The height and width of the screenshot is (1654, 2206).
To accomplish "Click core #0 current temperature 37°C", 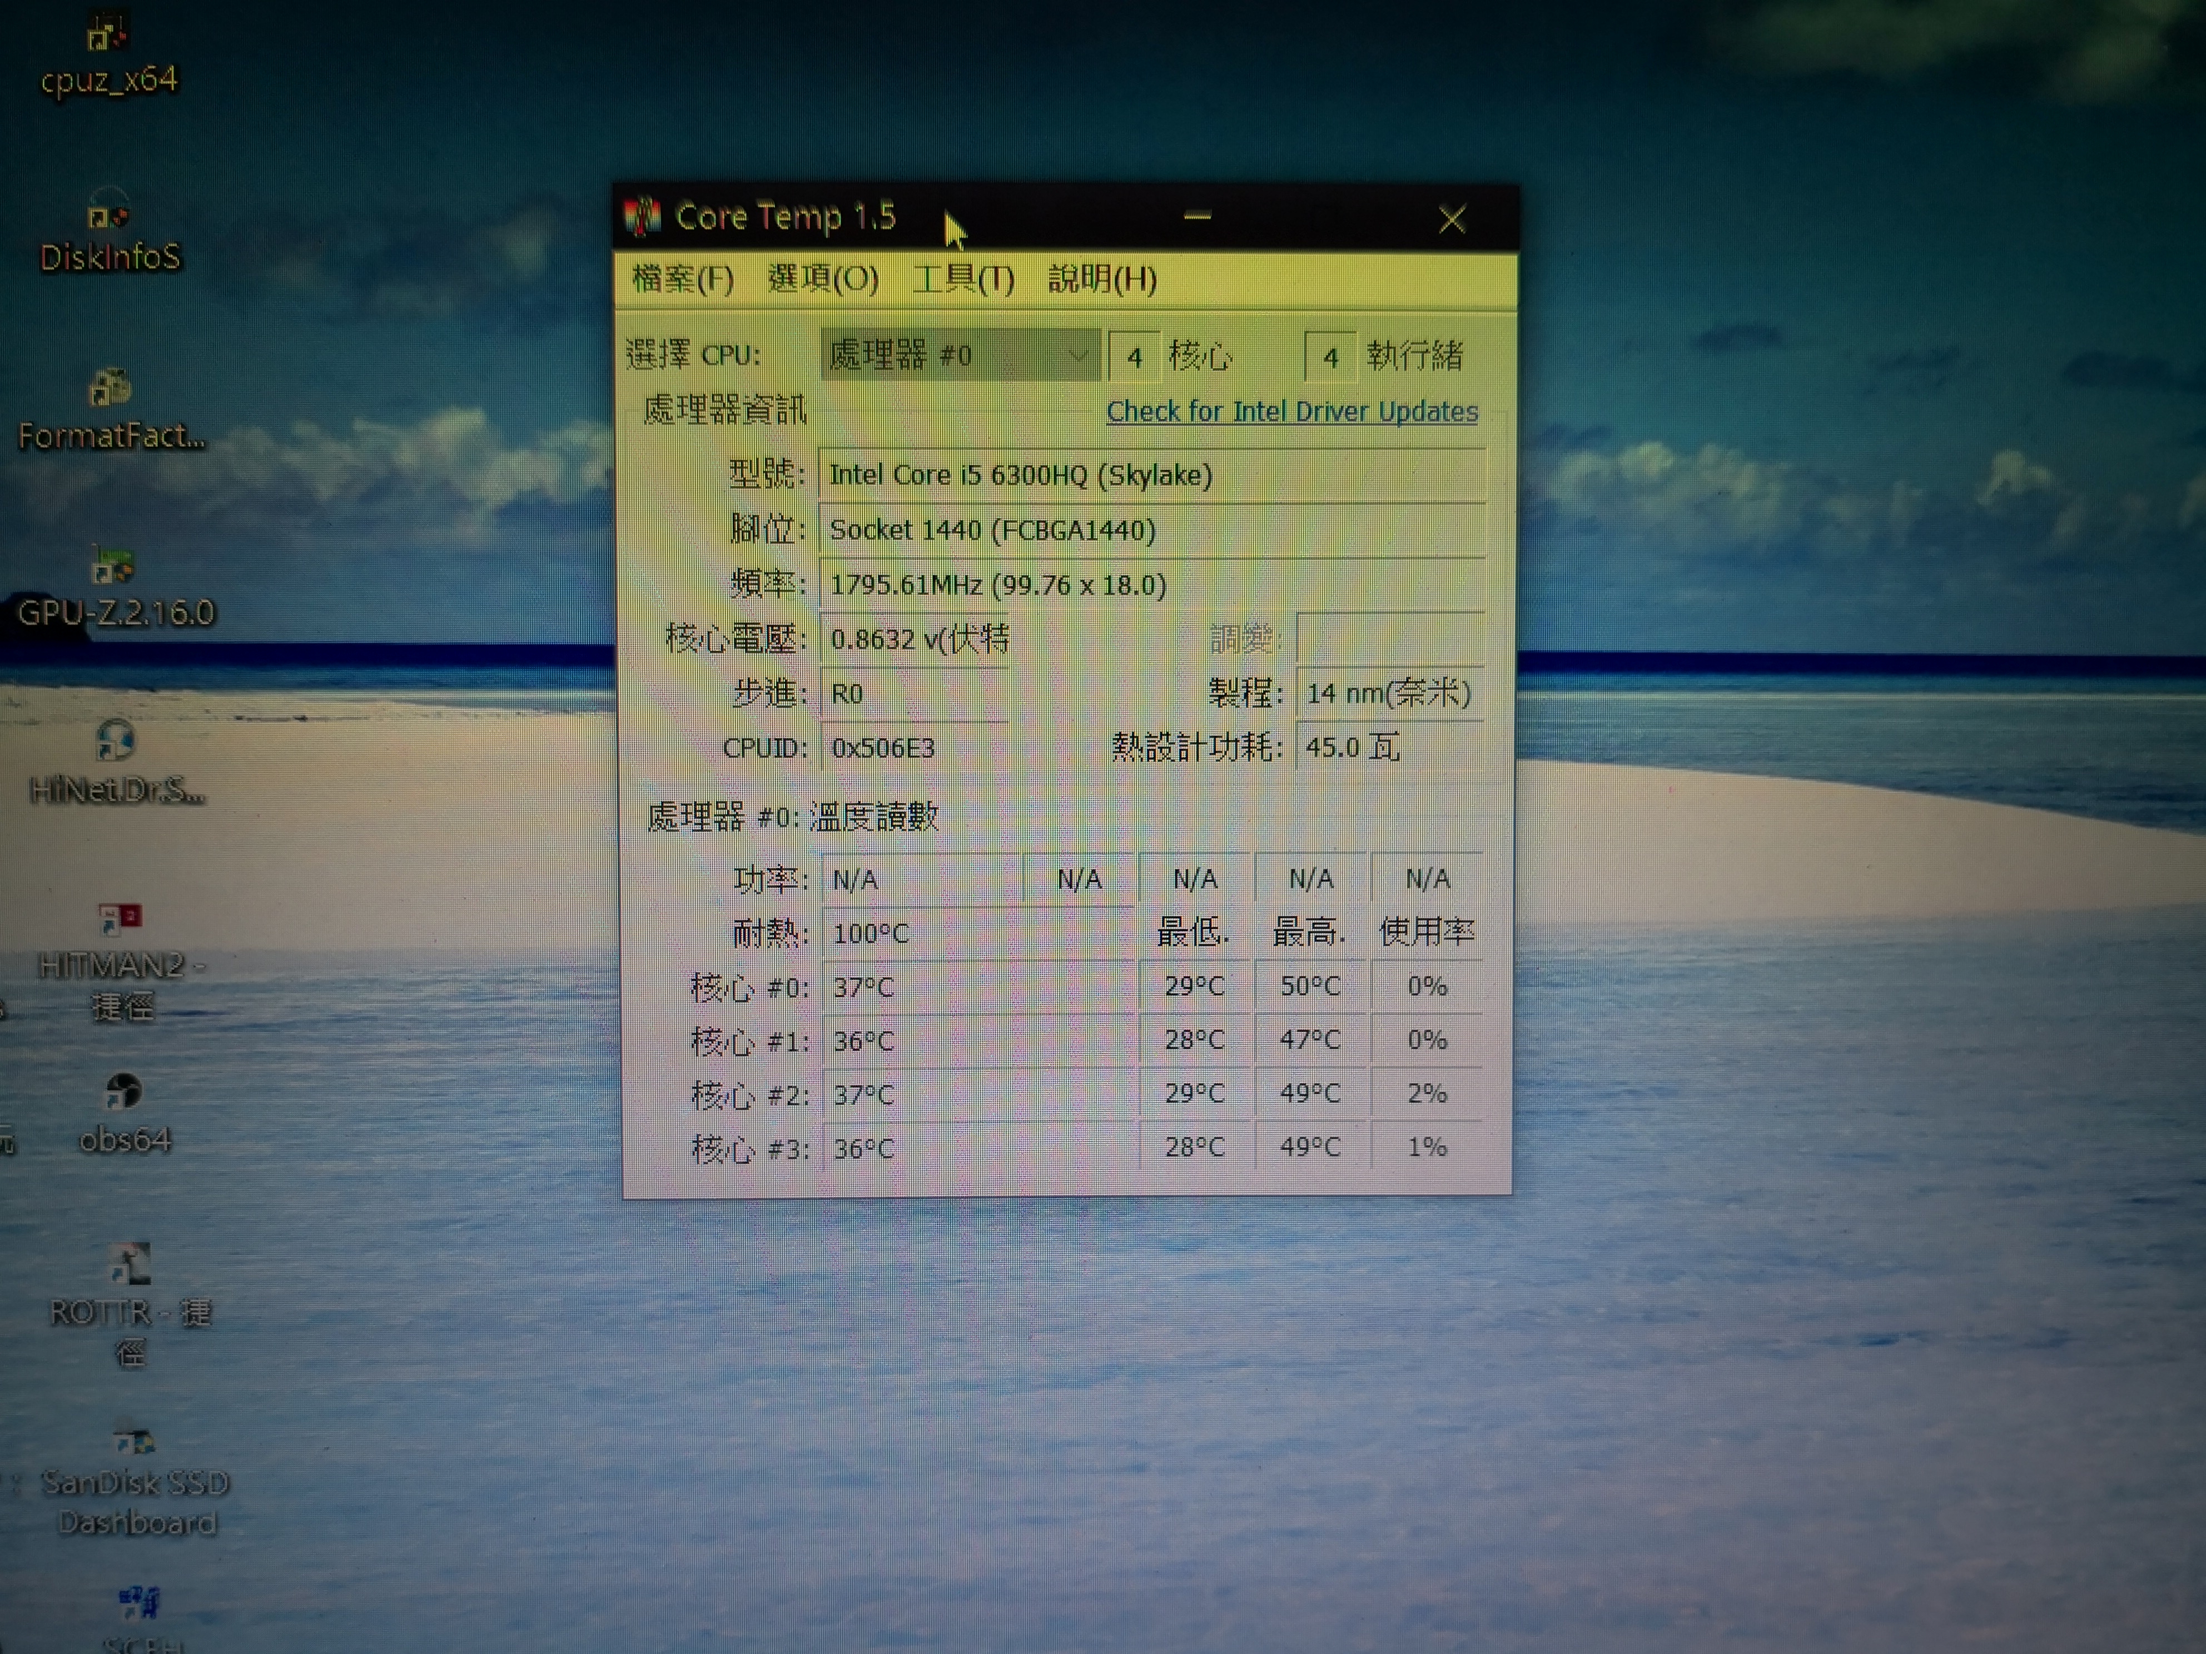I will click(x=977, y=987).
